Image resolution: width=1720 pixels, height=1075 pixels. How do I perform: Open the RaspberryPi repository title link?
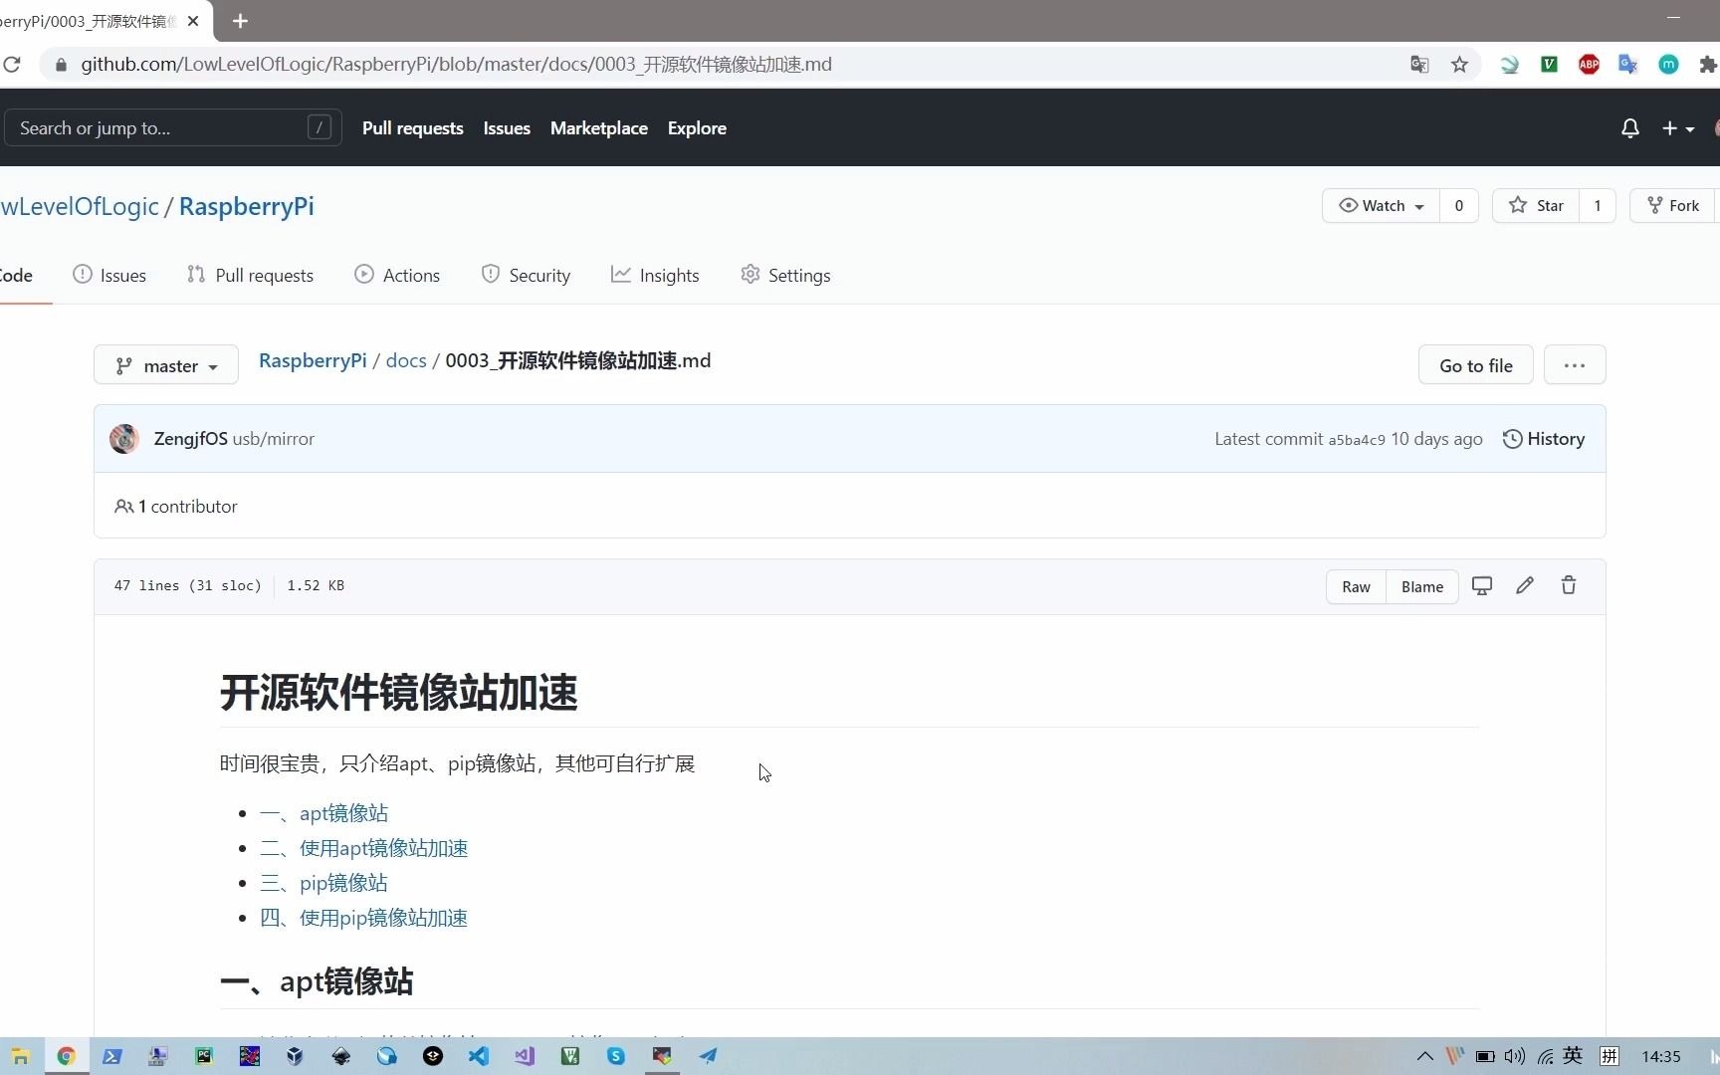click(x=246, y=206)
